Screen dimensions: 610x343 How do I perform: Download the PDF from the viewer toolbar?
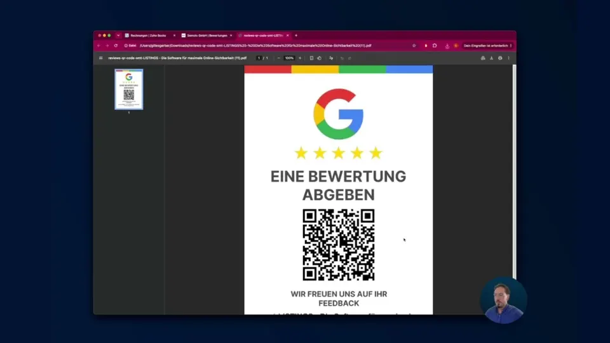[x=491, y=58]
